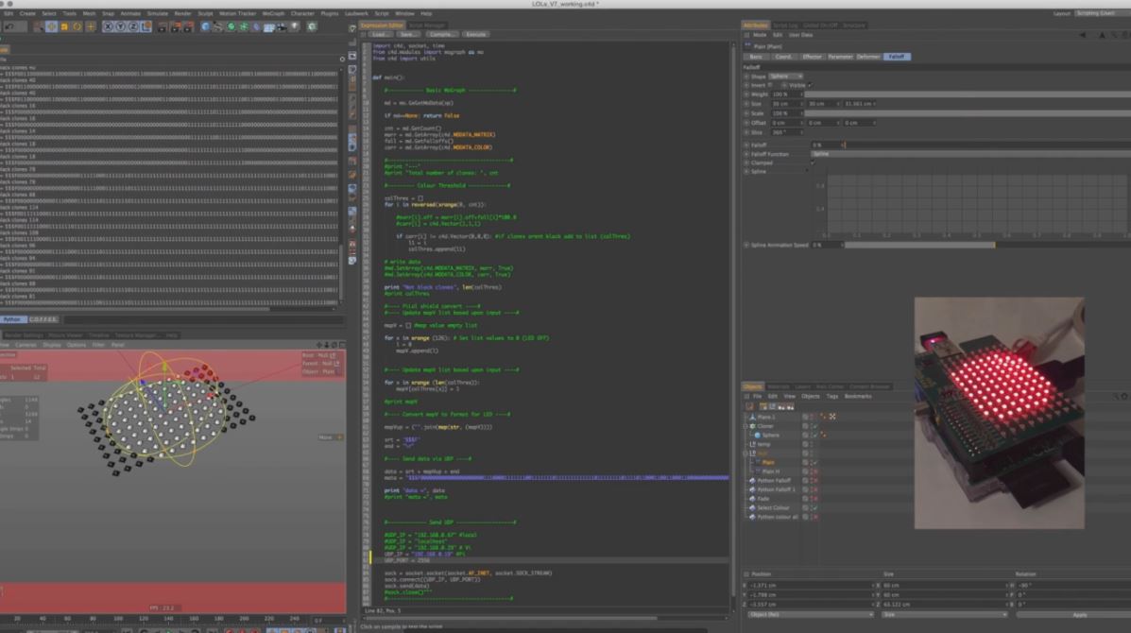The width and height of the screenshot is (1131, 633).
Task: Click the light bulb icon
Action: click(295, 26)
